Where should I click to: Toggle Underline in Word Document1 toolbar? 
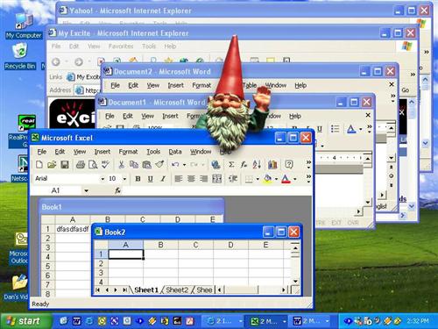click(320, 129)
